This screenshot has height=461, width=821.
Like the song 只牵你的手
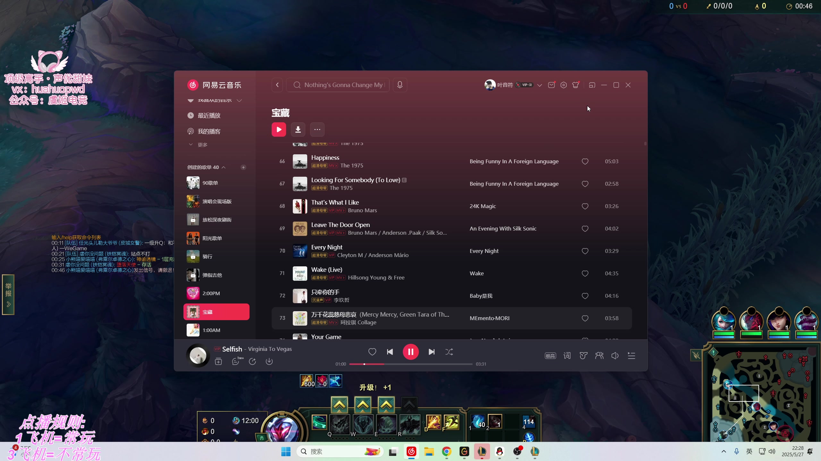click(585, 296)
